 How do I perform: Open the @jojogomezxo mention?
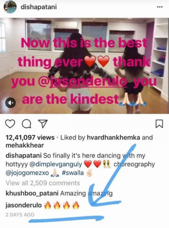[27, 173]
